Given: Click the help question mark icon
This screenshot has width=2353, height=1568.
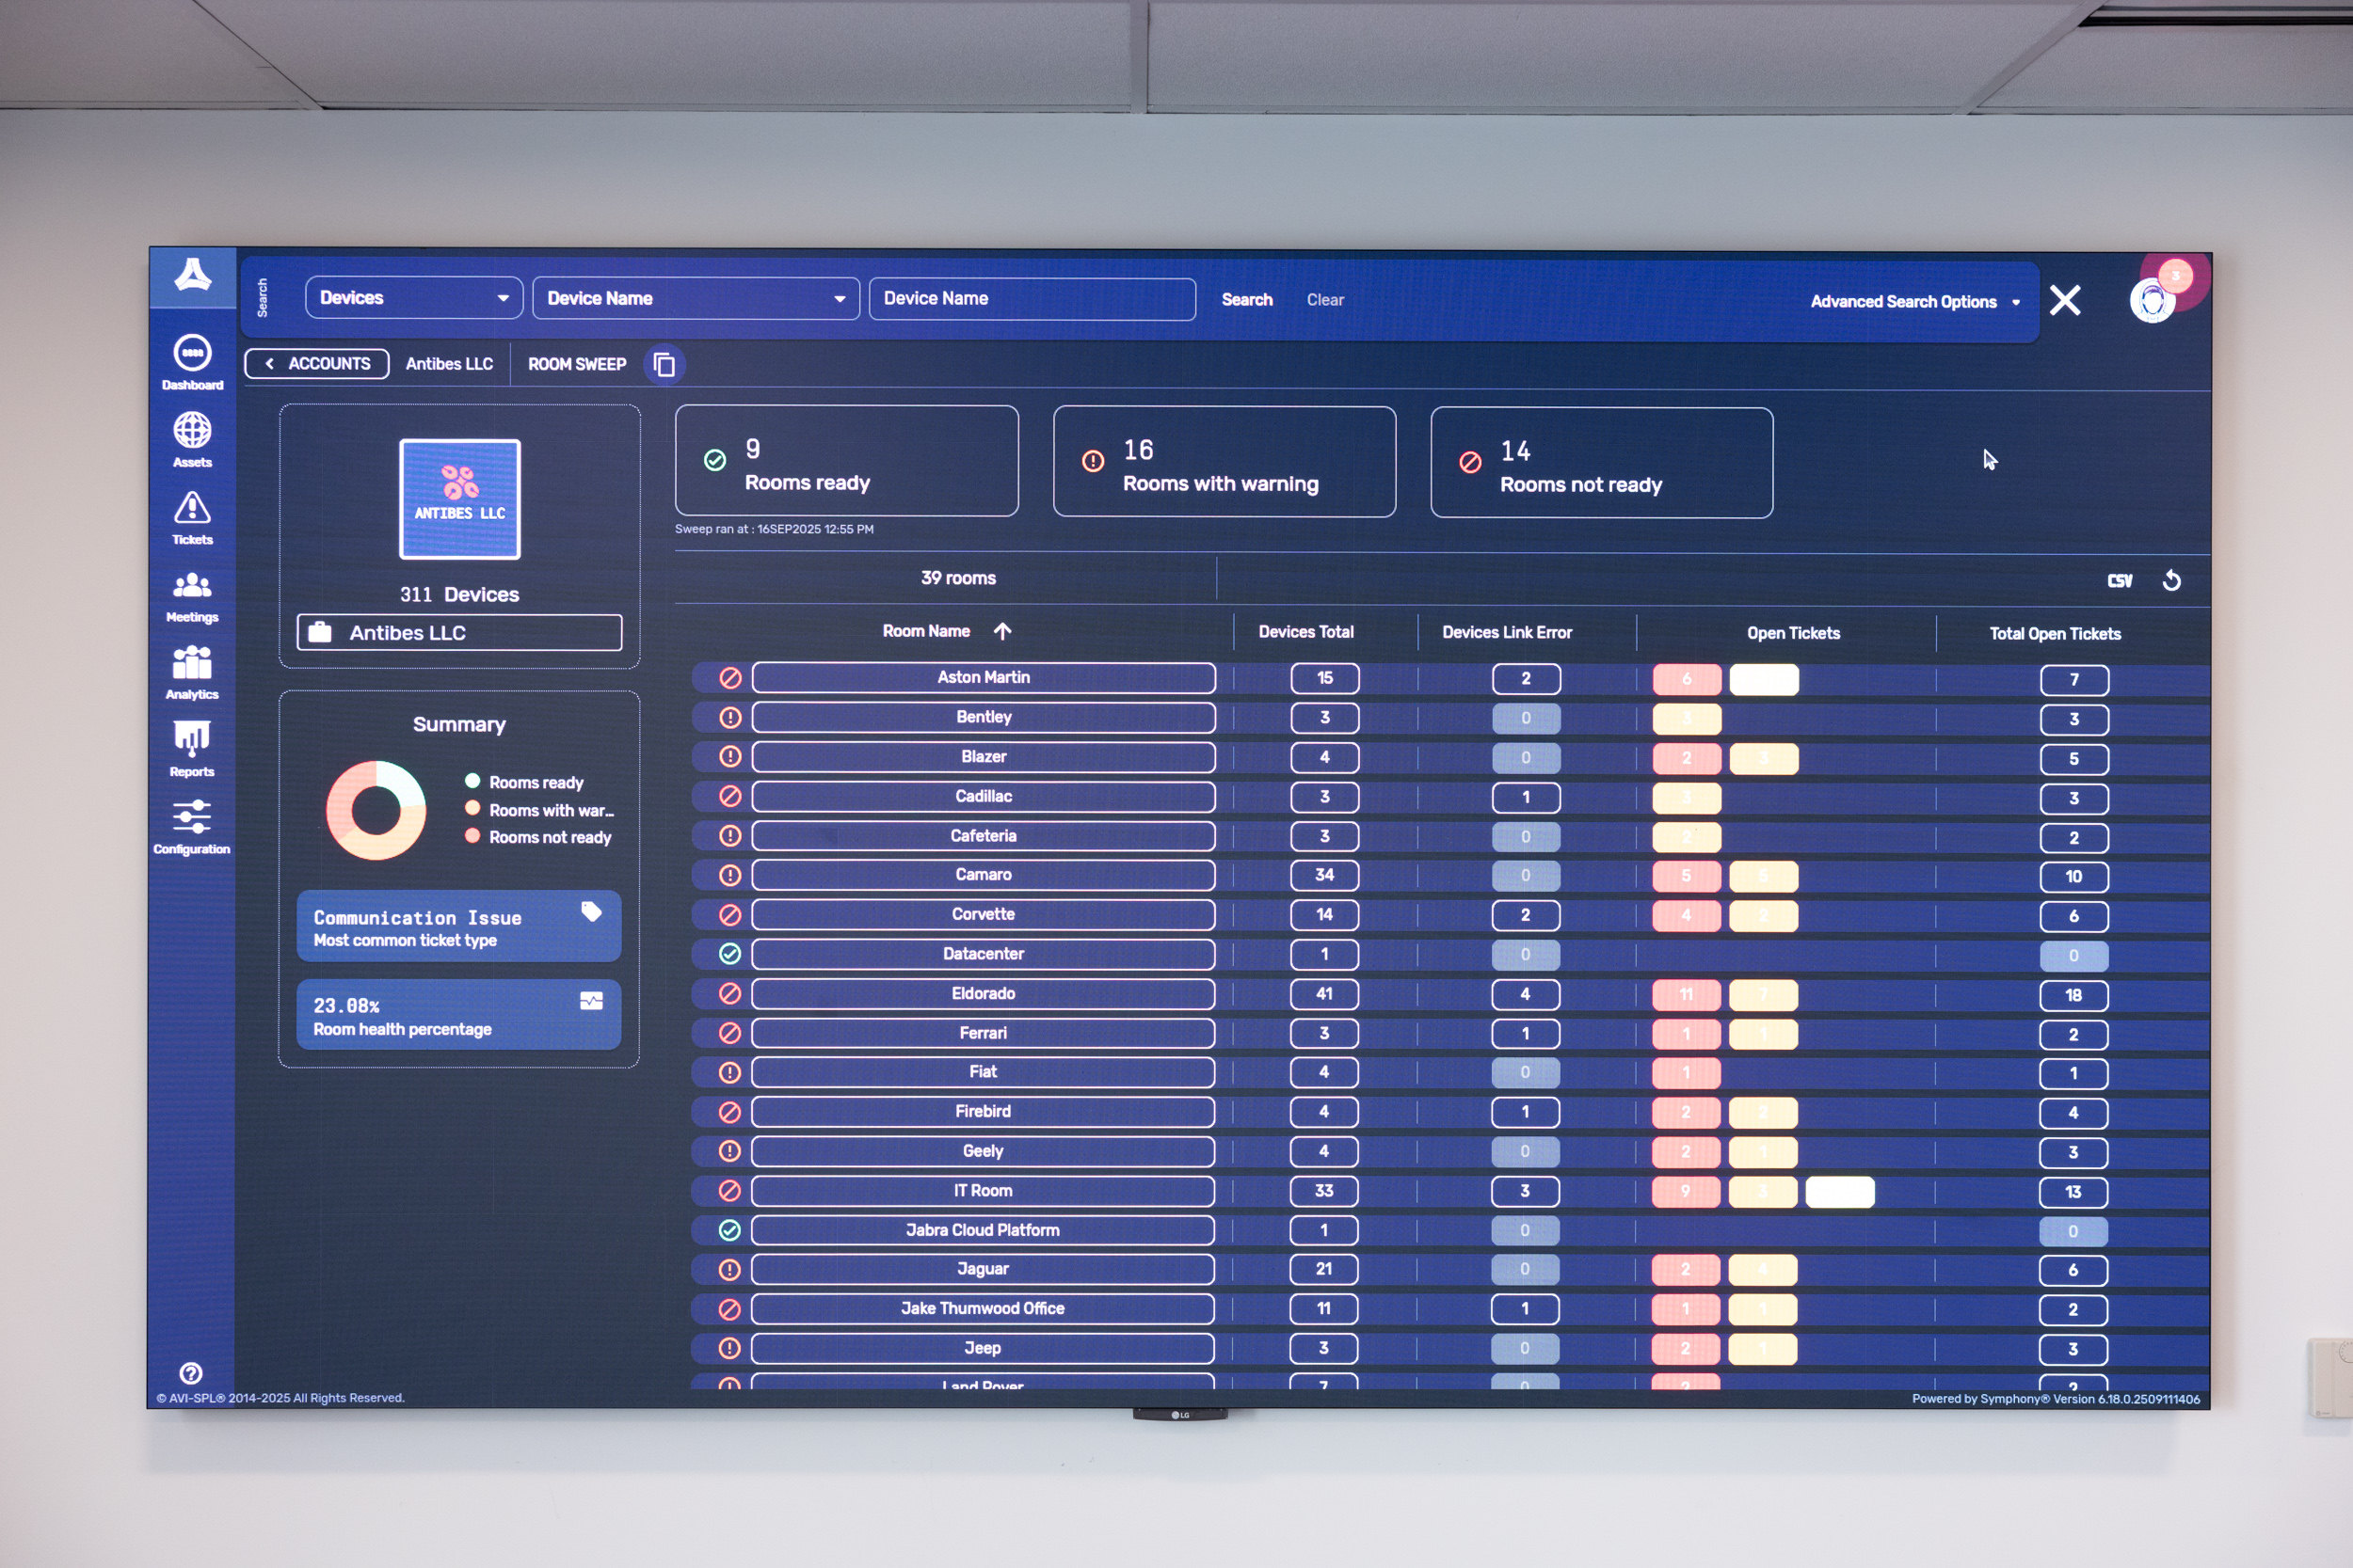Looking at the screenshot, I should click(x=191, y=1373).
